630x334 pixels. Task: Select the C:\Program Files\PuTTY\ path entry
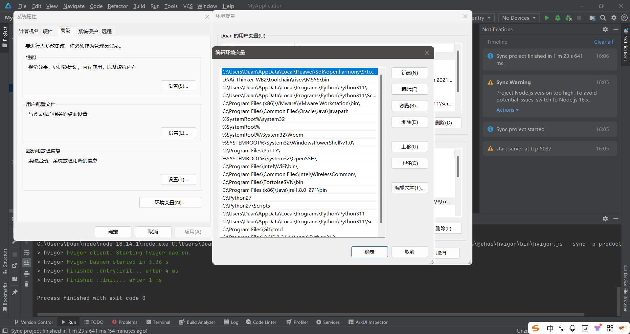[251, 151]
